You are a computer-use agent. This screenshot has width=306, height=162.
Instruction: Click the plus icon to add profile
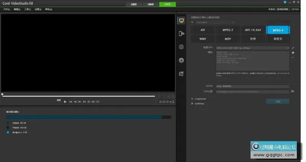[x=293, y=53]
